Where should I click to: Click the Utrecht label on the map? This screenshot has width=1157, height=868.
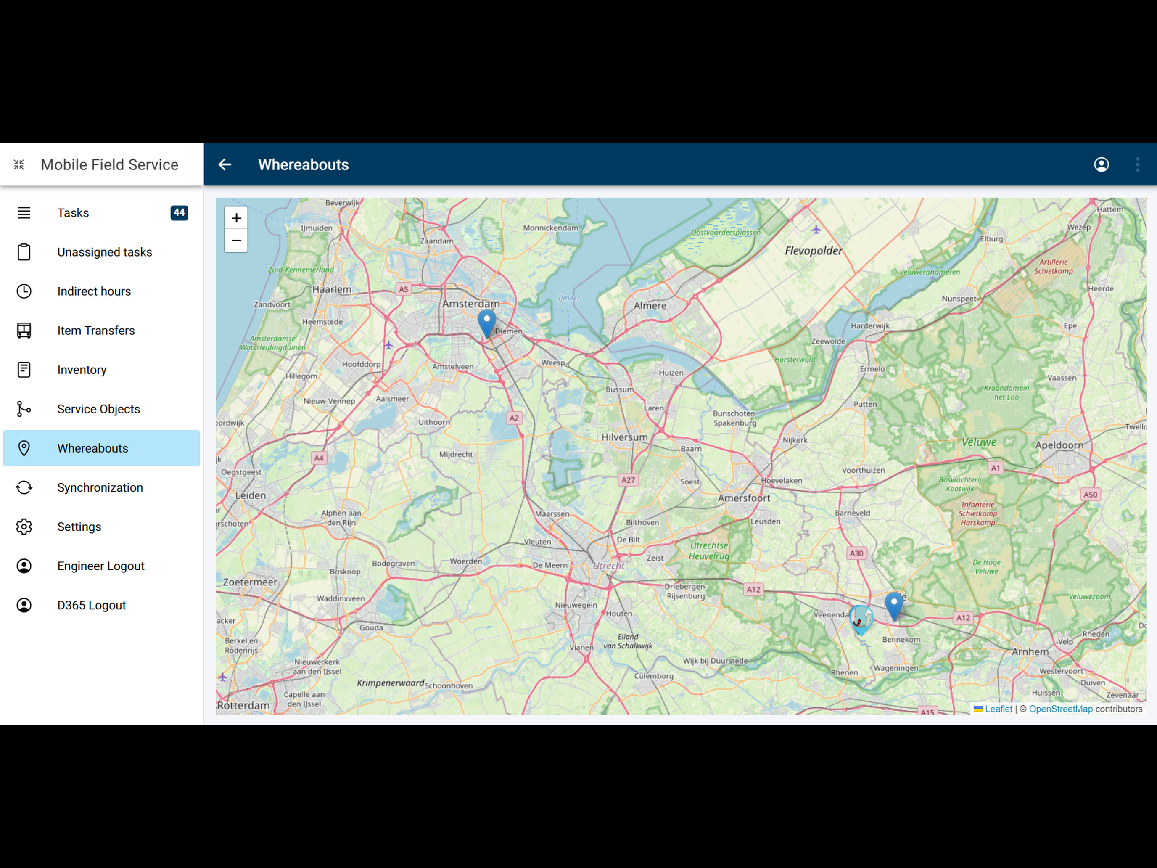click(609, 566)
